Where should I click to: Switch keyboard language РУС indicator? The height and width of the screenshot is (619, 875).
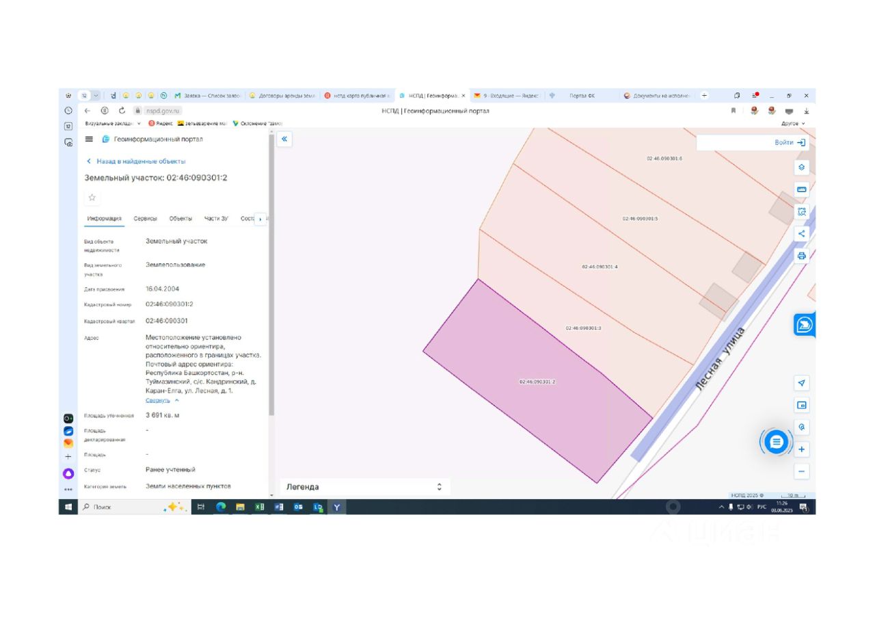click(762, 507)
